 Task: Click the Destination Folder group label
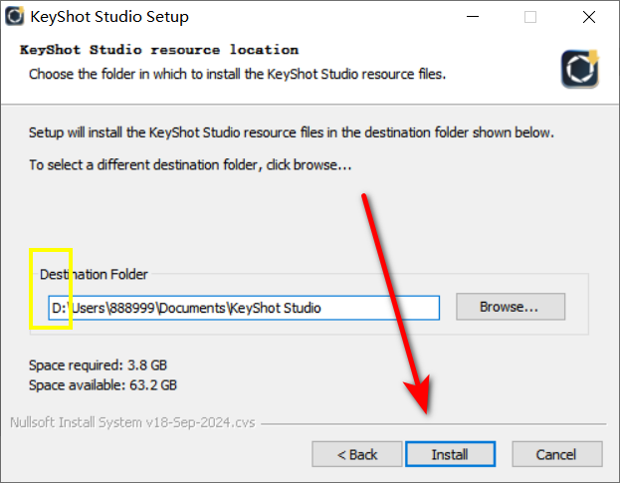[x=94, y=274]
